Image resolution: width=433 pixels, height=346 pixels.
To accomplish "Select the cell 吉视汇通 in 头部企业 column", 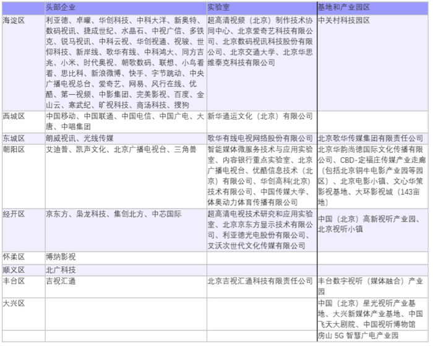I will click(x=126, y=287).
